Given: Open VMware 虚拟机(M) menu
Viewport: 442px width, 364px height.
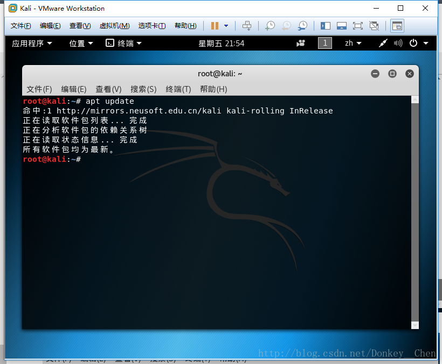Looking at the screenshot, I should pos(114,26).
